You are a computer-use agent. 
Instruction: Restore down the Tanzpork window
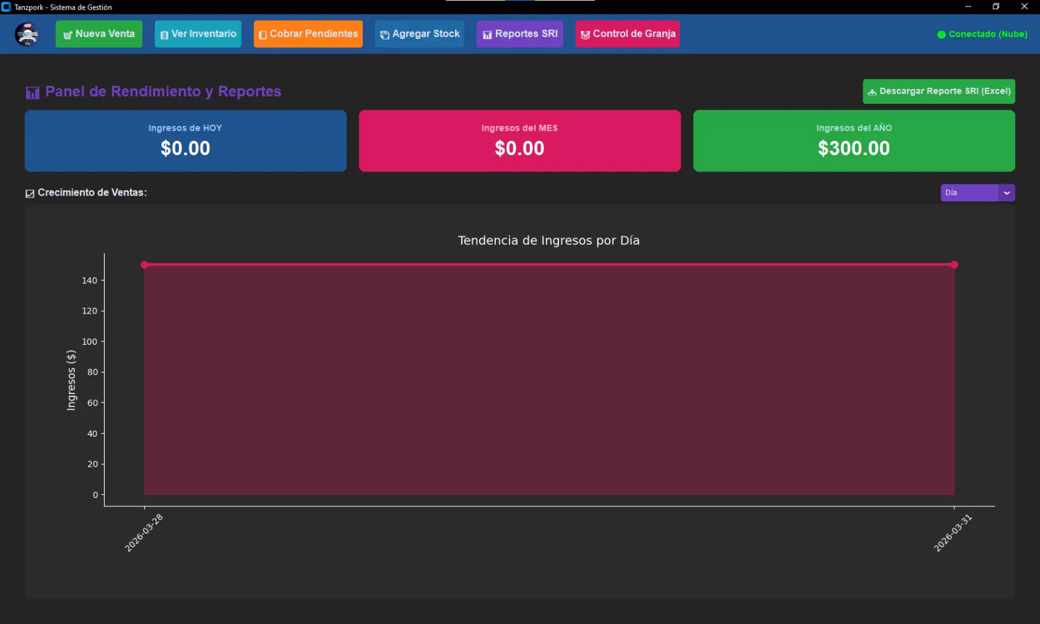[996, 6]
